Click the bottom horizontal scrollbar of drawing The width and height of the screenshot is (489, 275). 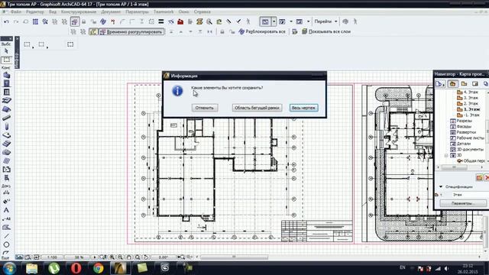234,257
